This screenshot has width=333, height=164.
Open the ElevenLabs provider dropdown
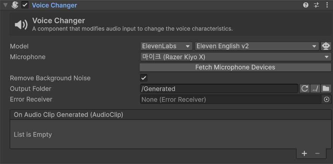click(166, 46)
